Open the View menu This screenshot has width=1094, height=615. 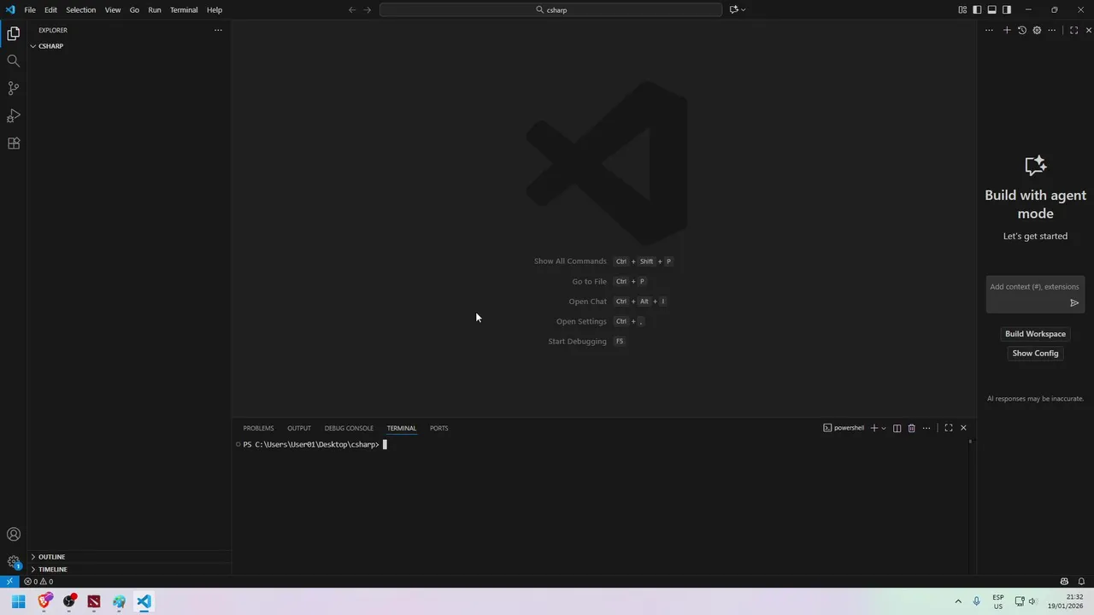(x=113, y=9)
